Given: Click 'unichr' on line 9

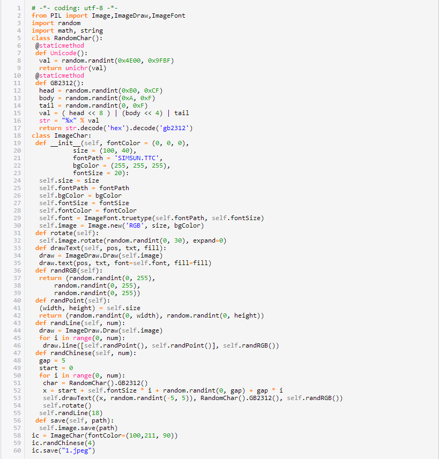Looking at the screenshot, I should [77, 68].
